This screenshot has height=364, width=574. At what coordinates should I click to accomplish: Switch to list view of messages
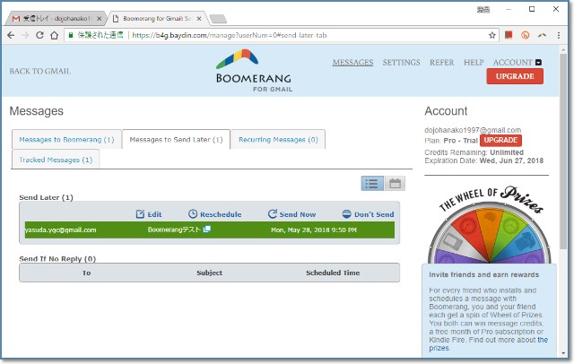[371, 183]
